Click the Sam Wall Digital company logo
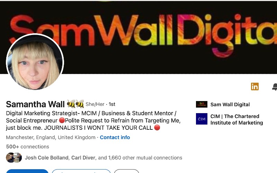Image resolution: width=277 pixels, height=173 pixels. coord(202,104)
